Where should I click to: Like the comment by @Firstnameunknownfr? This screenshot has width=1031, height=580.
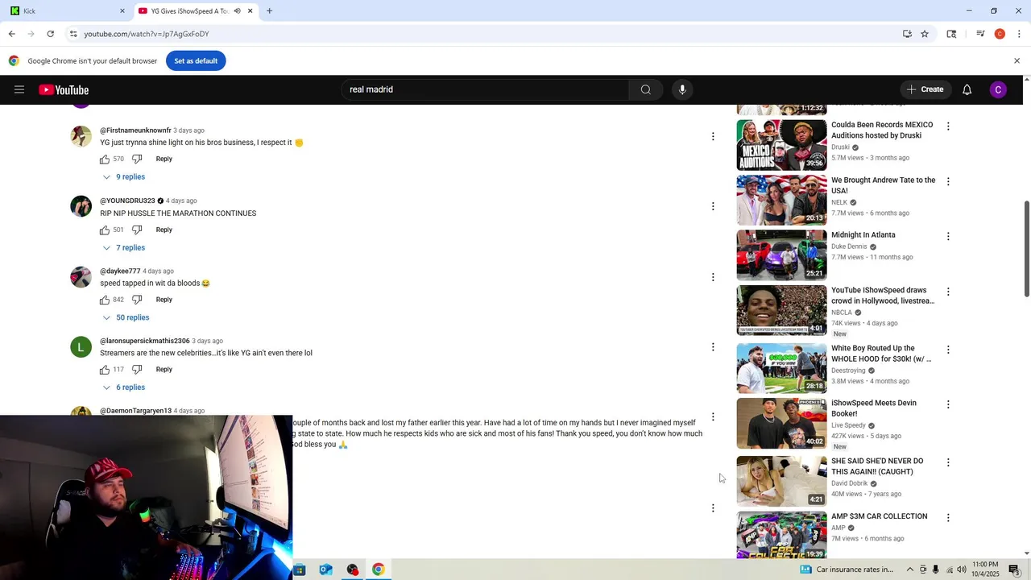click(105, 159)
